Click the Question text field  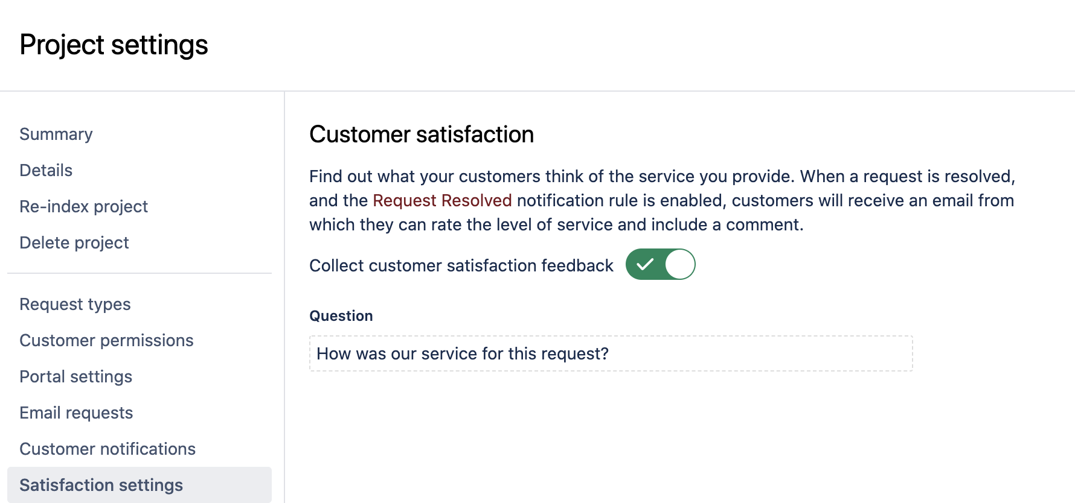[610, 353]
